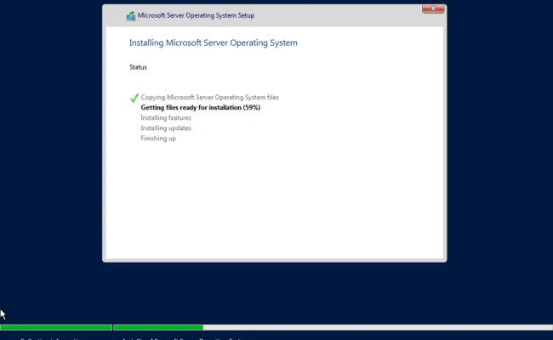Screen dimensions: 553x340
Task: Click the 'Status' label
Action: point(138,67)
